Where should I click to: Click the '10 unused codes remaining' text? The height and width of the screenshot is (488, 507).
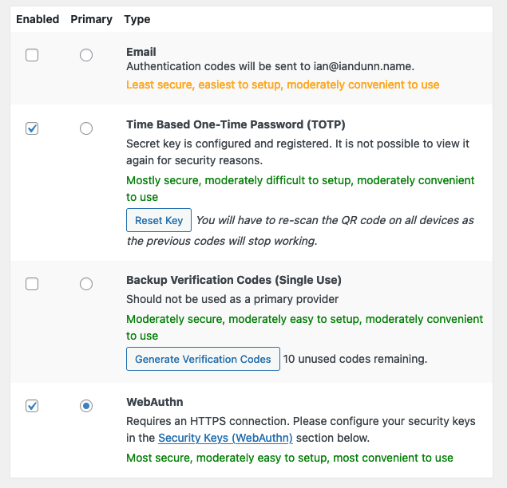tap(355, 359)
